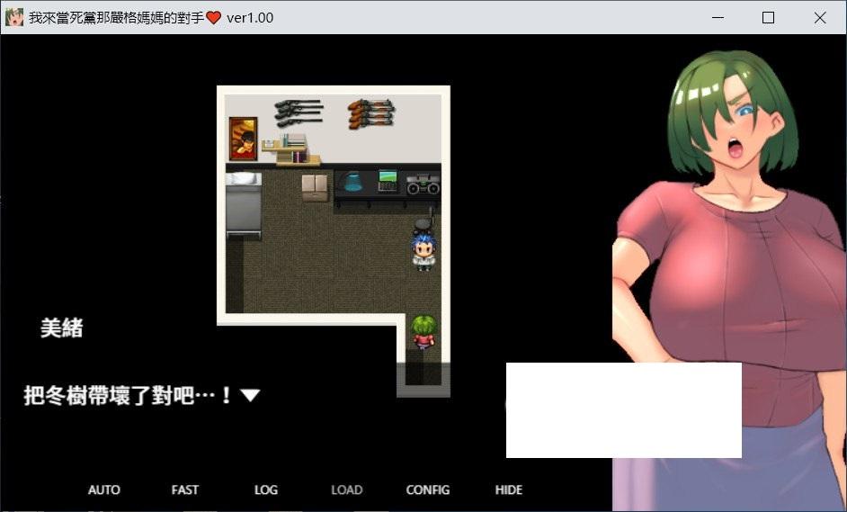Close the game window
The image size is (847, 512).
tap(819, 17)
